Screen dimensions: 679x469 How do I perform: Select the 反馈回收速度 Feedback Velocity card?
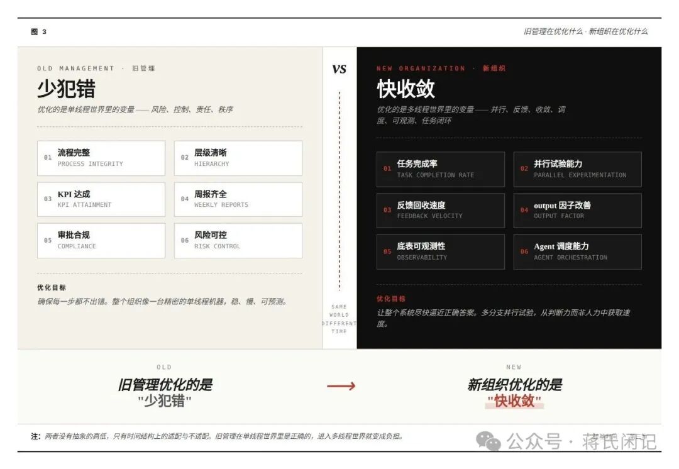pyautogui.click(x=440, y=211)
